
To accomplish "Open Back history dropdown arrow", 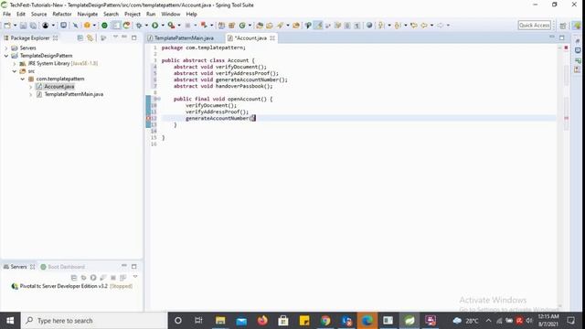I will (x=431, y=26).
